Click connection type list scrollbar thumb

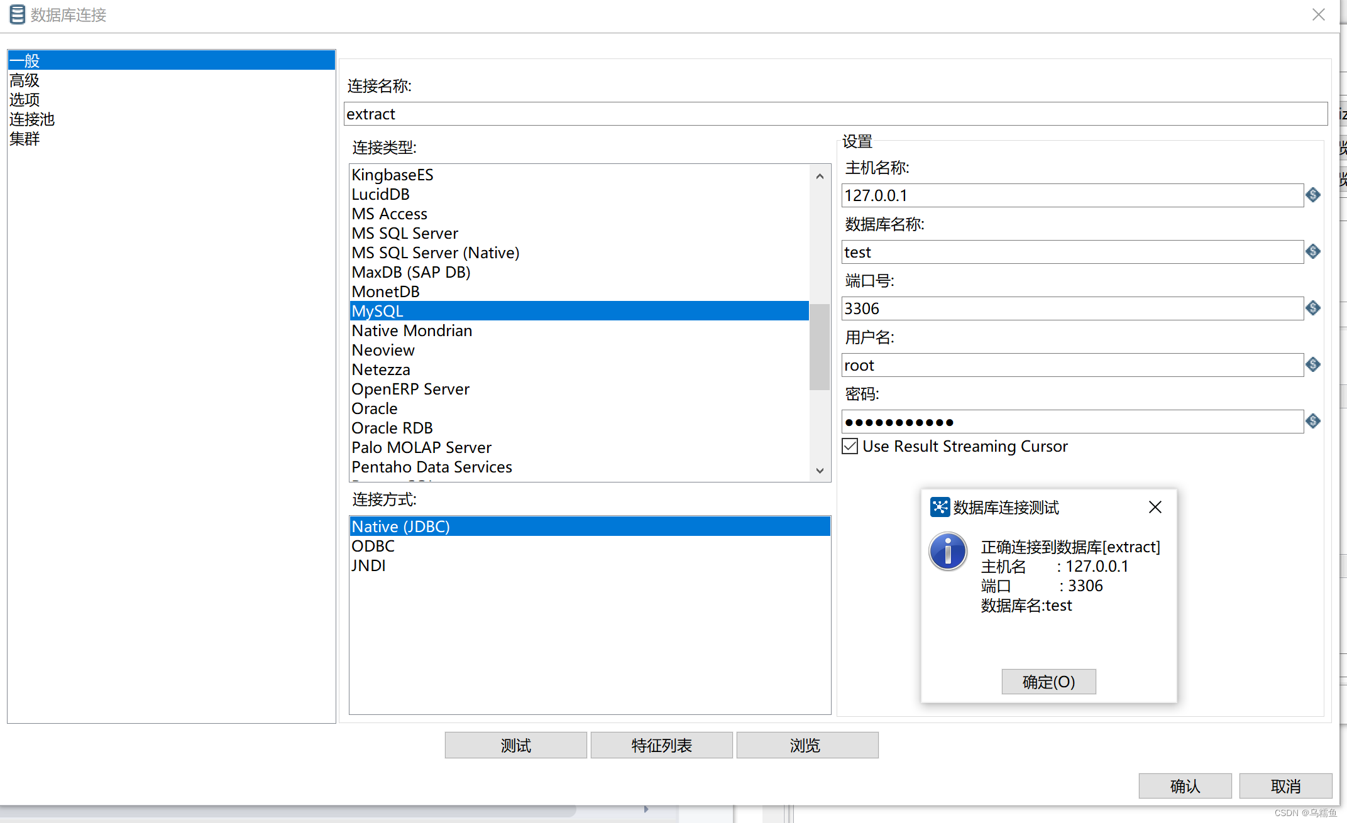click(x=819, y=347)
